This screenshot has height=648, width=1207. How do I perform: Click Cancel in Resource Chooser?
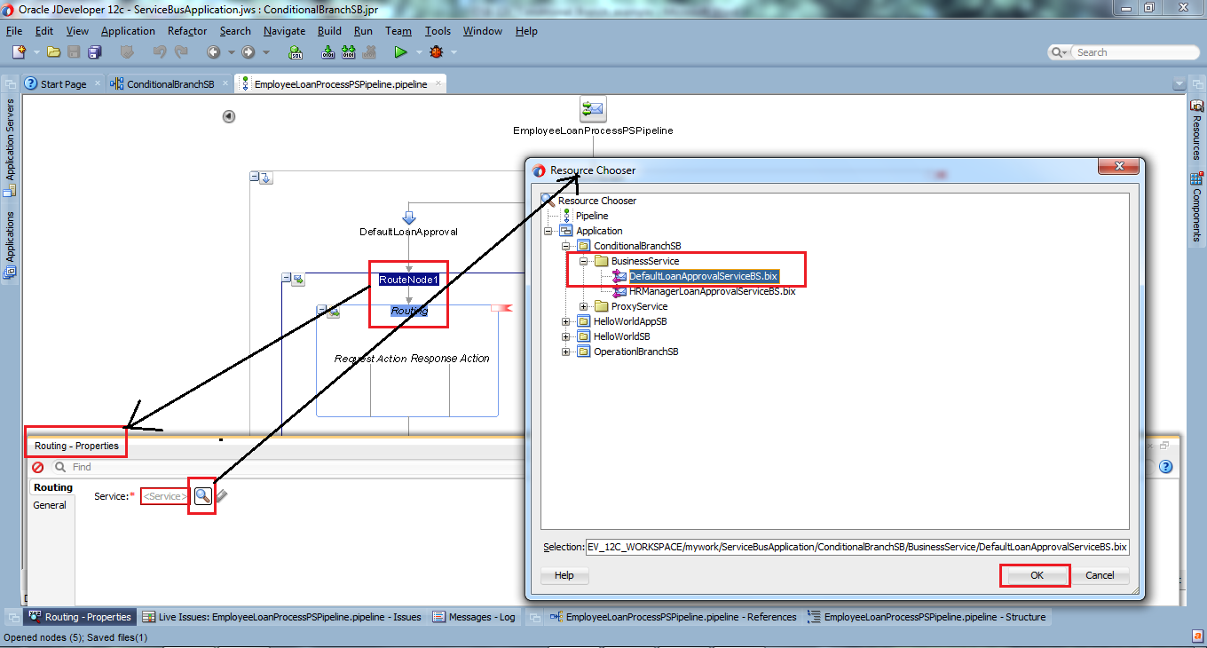(1100, 575)
